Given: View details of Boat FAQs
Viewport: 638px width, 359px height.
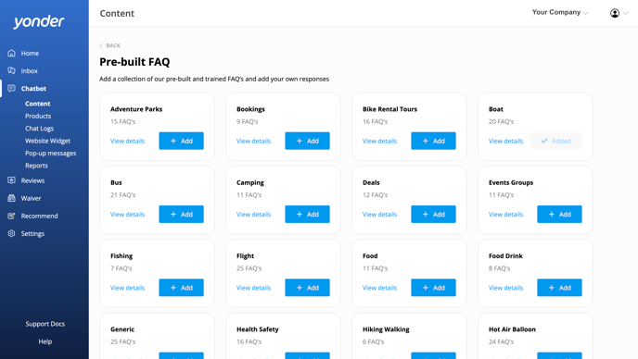Looking at the screenshot, I should coord(505,141).
